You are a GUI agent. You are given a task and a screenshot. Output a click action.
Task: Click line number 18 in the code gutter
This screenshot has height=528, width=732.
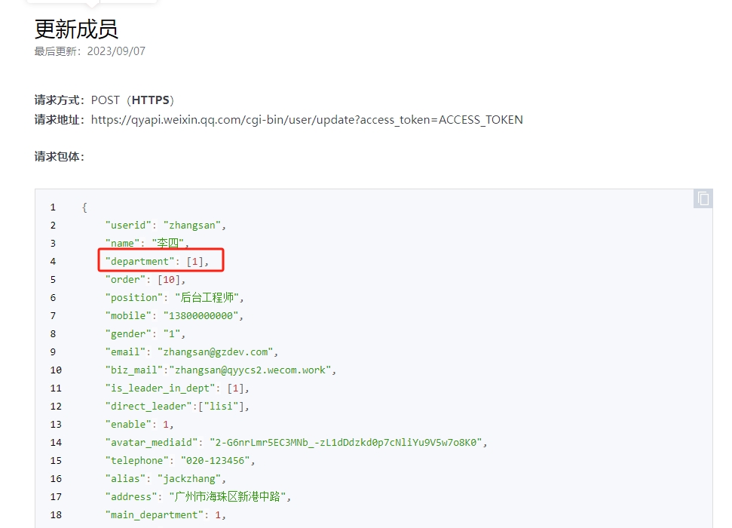pos(56,515)
